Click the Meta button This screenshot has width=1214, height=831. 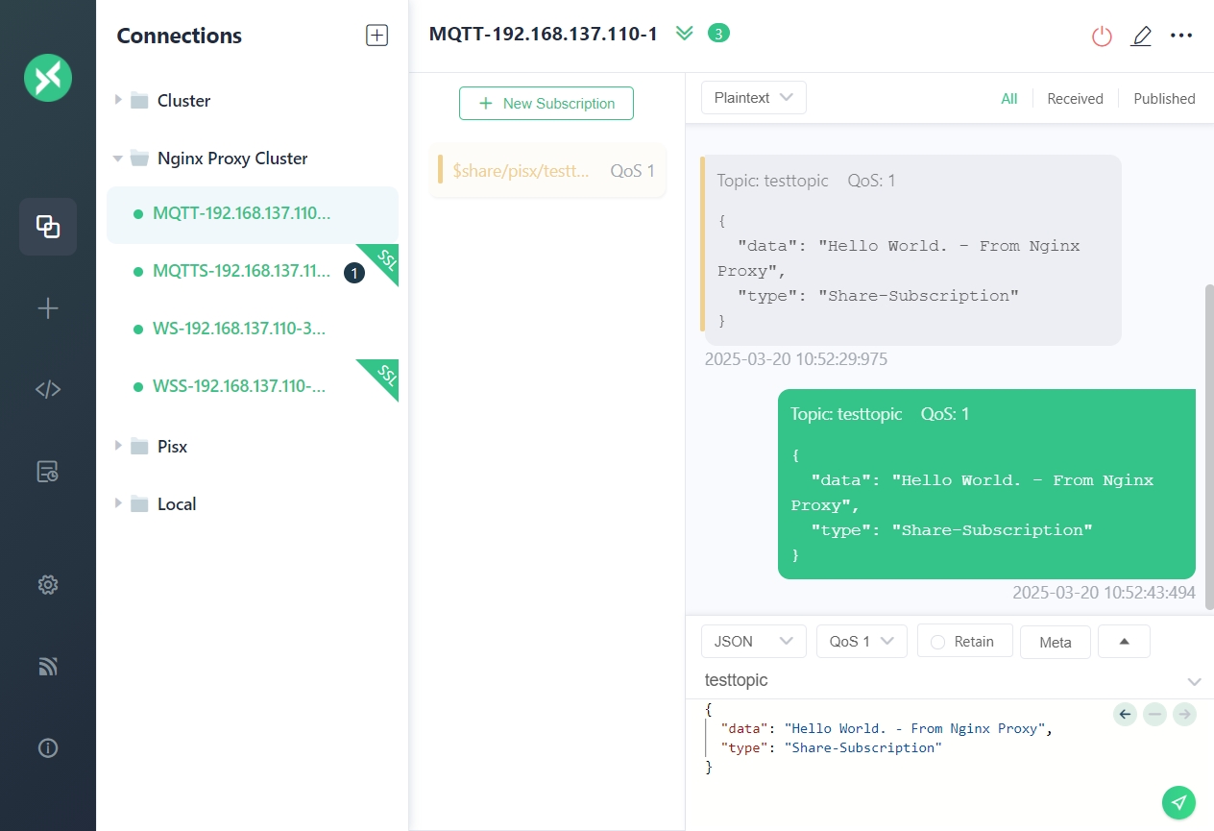point(1055,642)
